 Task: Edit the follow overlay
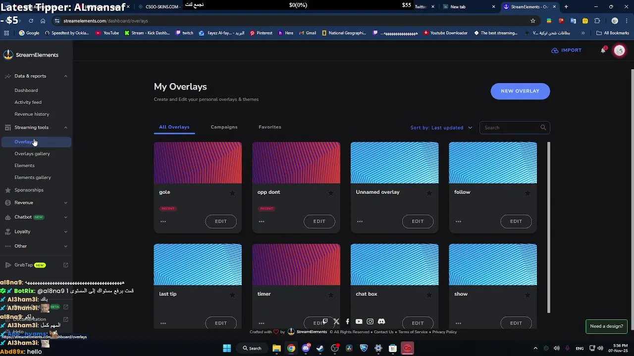(x=516, y=222)
